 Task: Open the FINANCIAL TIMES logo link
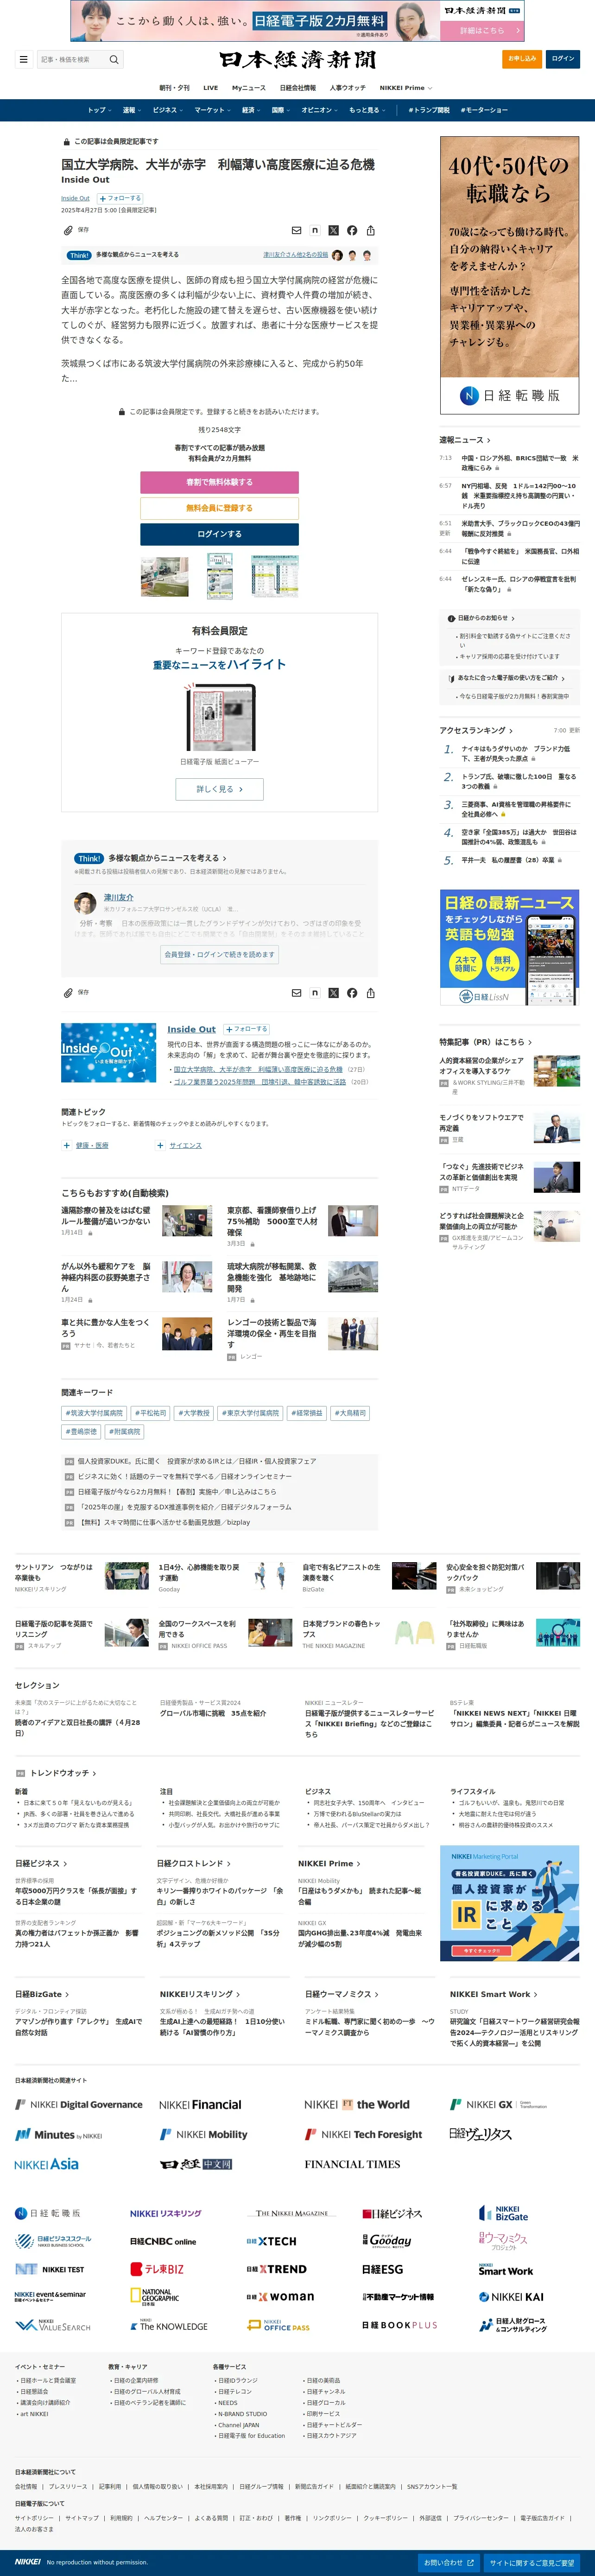(x=352, y=2164)
